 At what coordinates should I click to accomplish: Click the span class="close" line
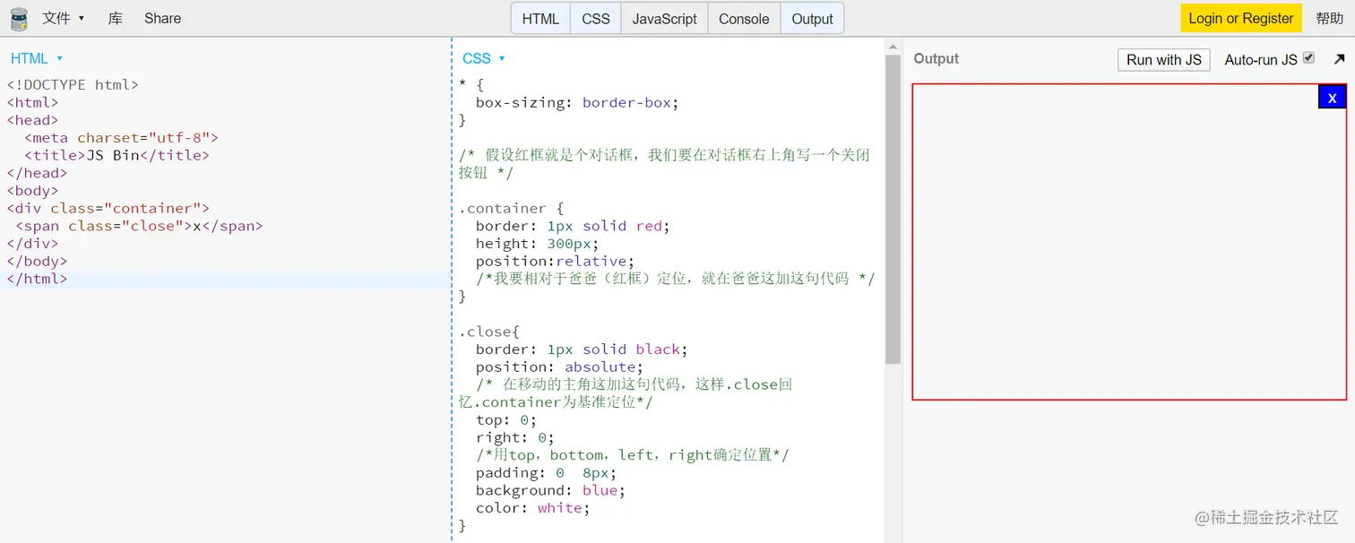pyautogui.click(x=139, y=226)
